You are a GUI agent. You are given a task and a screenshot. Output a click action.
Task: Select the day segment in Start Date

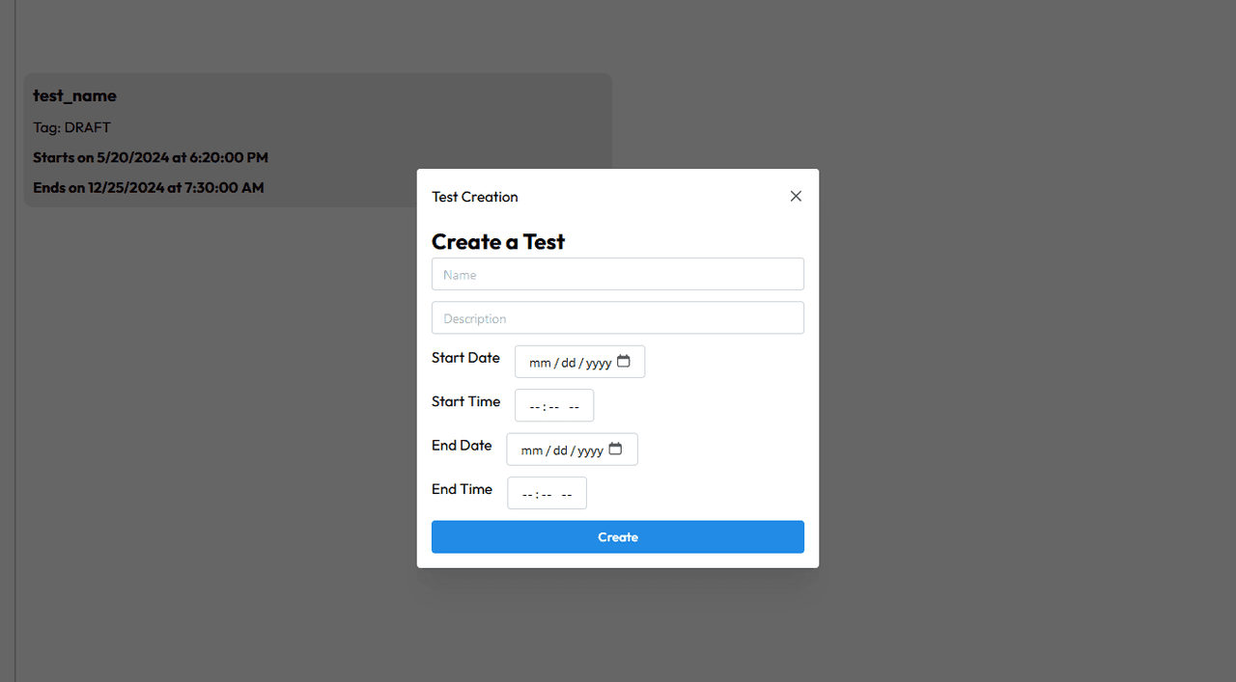click(x=569, y=363)
